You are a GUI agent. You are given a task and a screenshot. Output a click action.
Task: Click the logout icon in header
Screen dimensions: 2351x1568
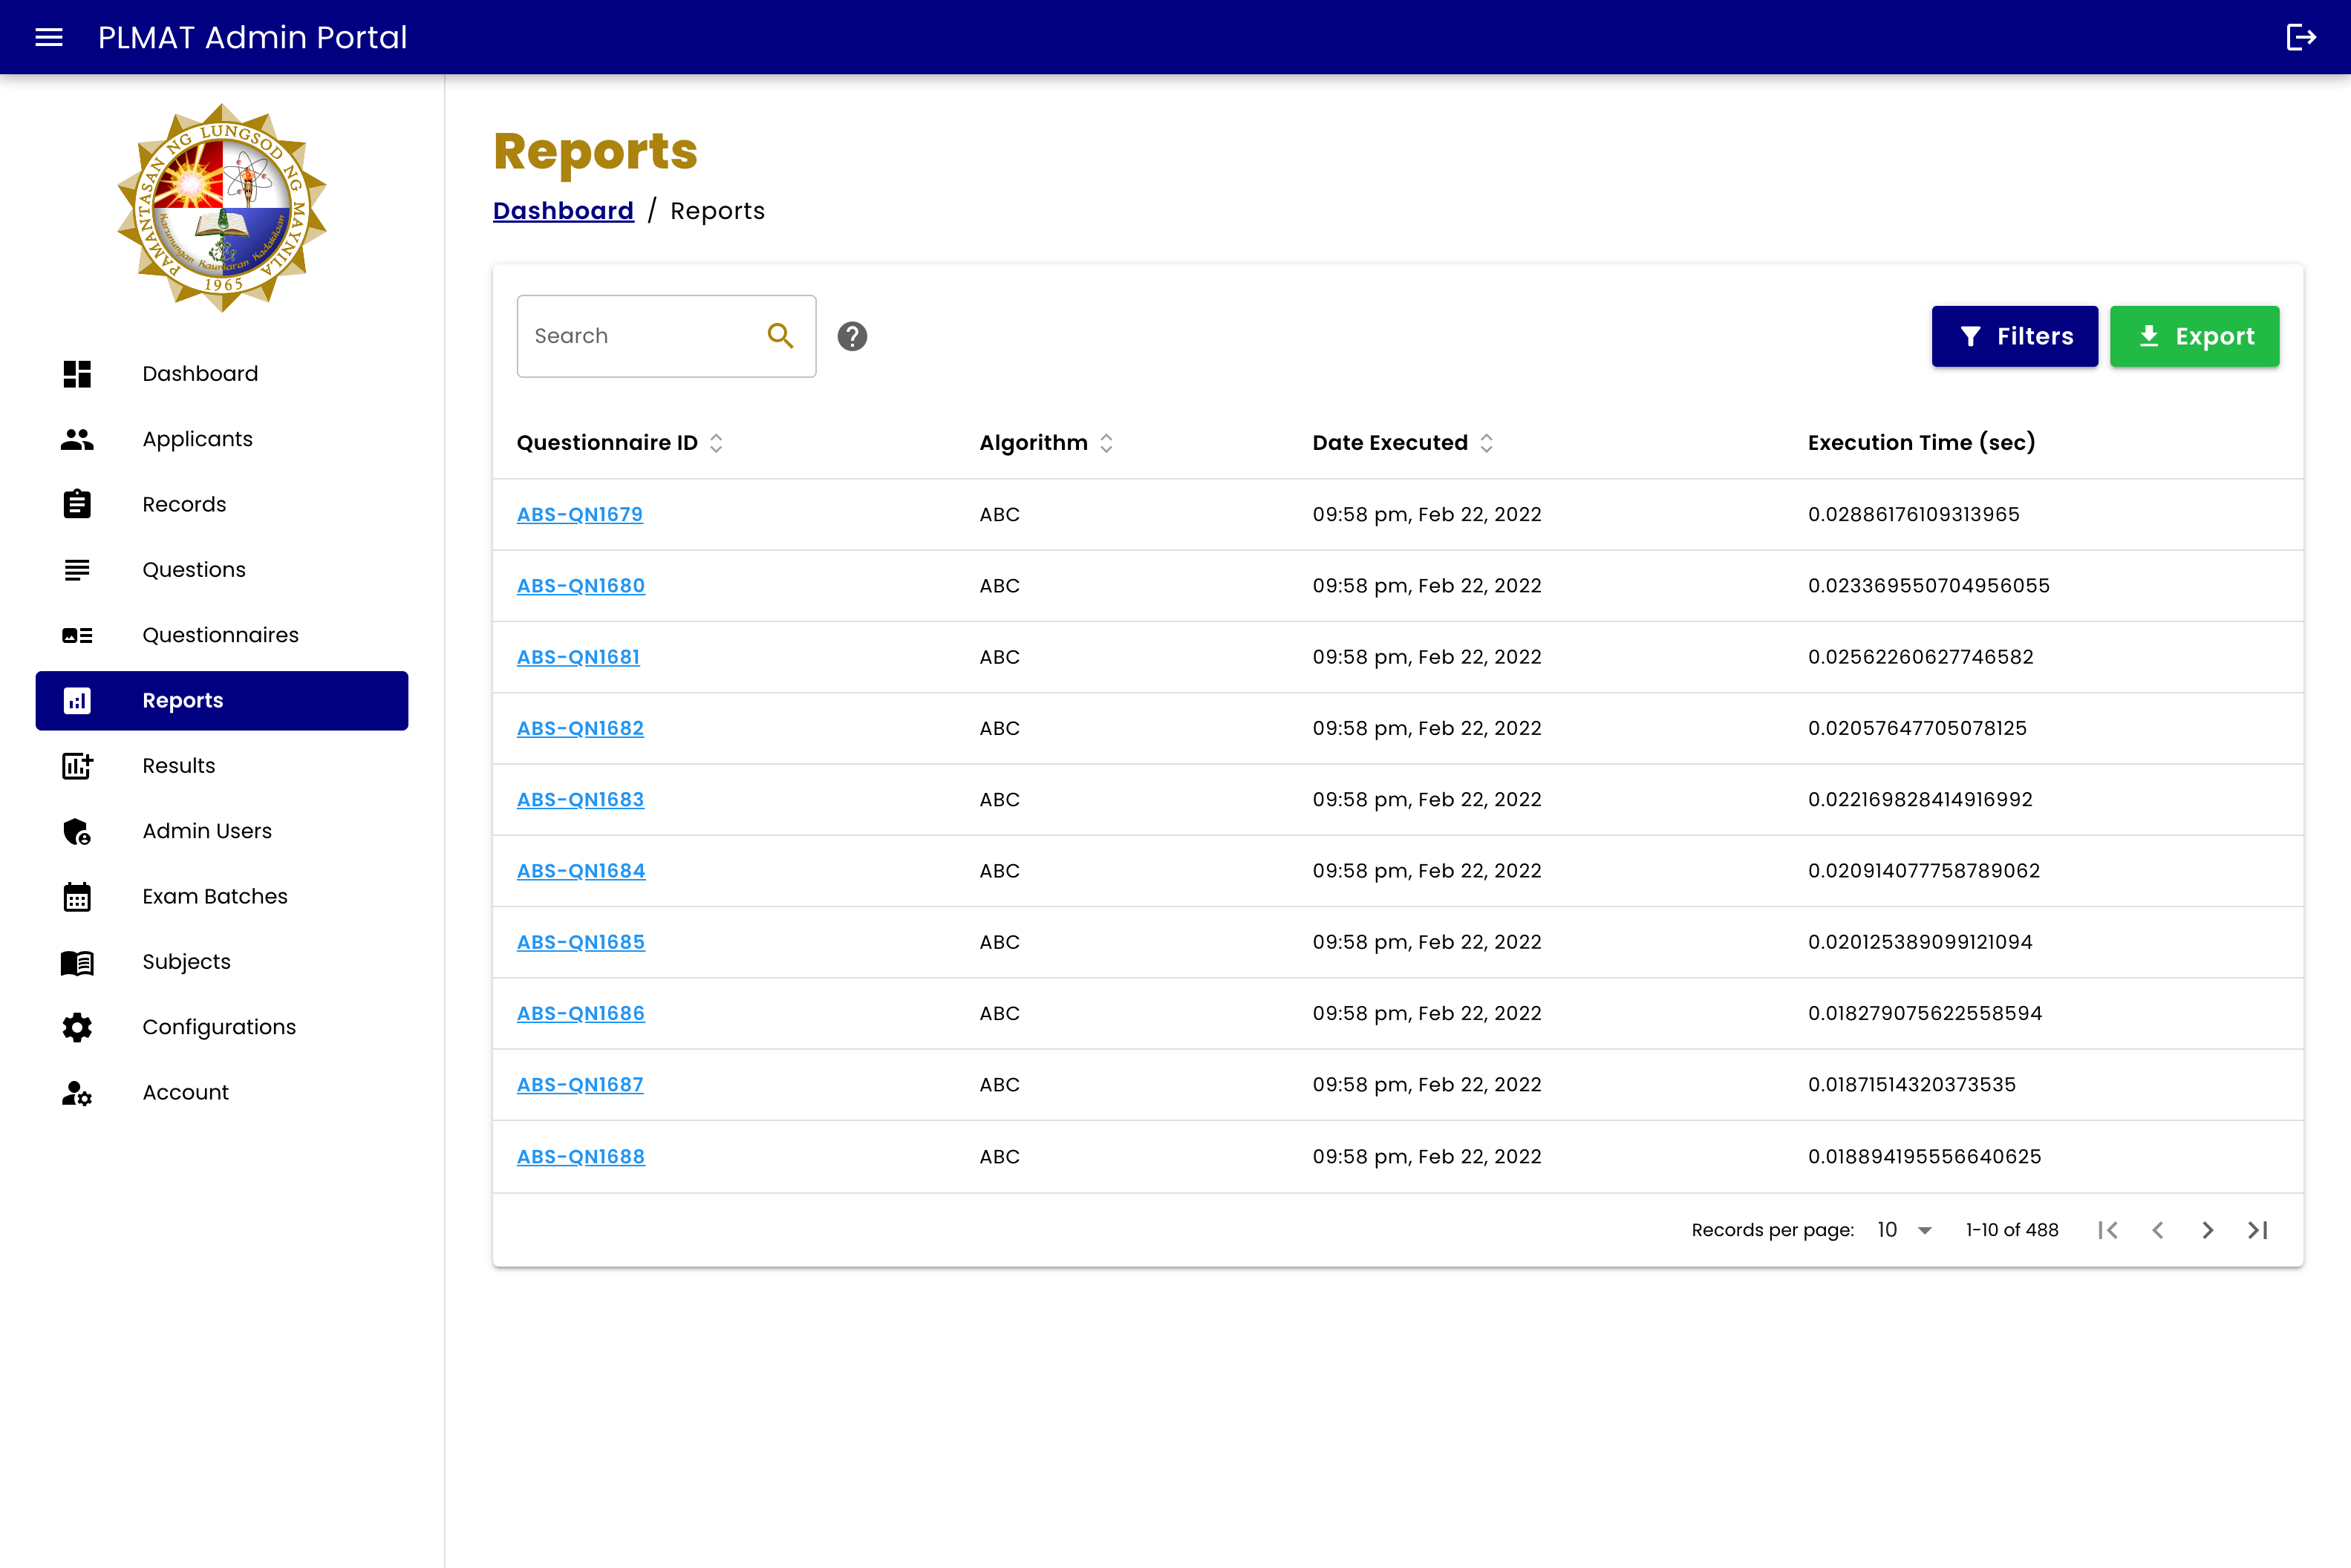click(2301, 37)
